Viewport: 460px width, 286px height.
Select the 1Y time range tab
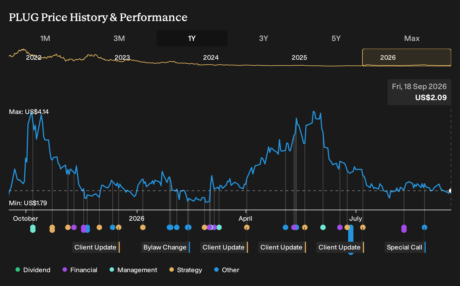click(192, 38)
